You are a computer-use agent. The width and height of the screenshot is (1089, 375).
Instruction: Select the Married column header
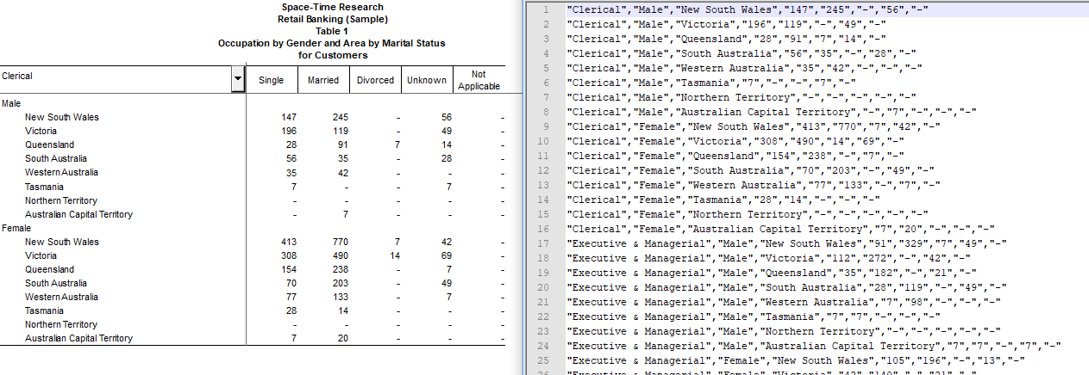323,81
